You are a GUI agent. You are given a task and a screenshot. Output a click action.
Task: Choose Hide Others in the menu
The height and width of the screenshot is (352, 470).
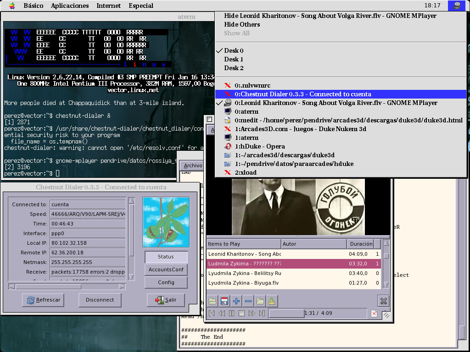pos(341,24)
